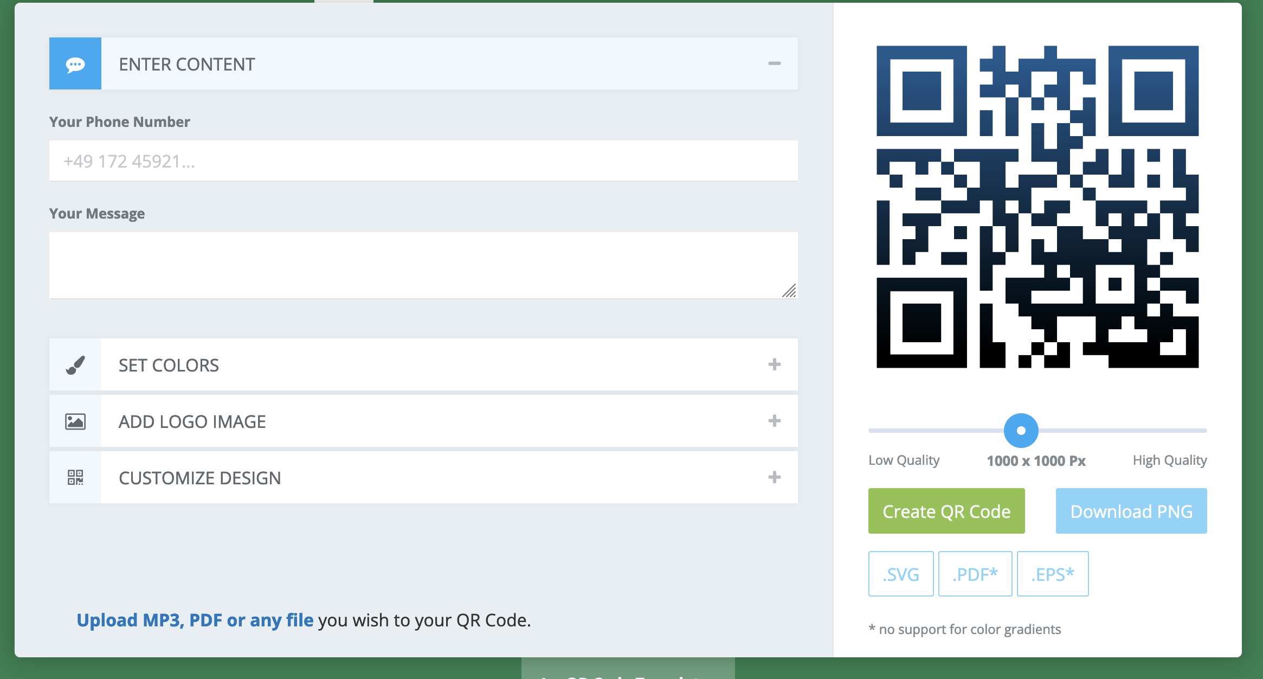This screenshot has height=679, width=1263.
Task: Expand the Add Logo Image section
Action: tap(775, 421)
